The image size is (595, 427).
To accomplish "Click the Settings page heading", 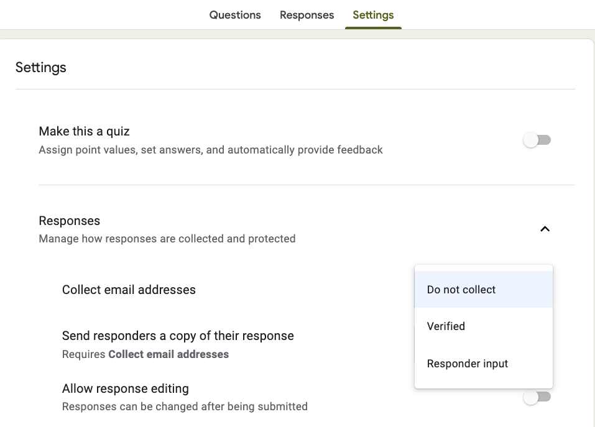I will (40, 68).
